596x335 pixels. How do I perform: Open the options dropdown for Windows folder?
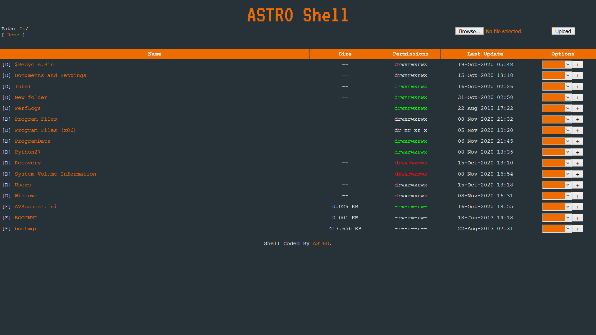tap(557, 196)
